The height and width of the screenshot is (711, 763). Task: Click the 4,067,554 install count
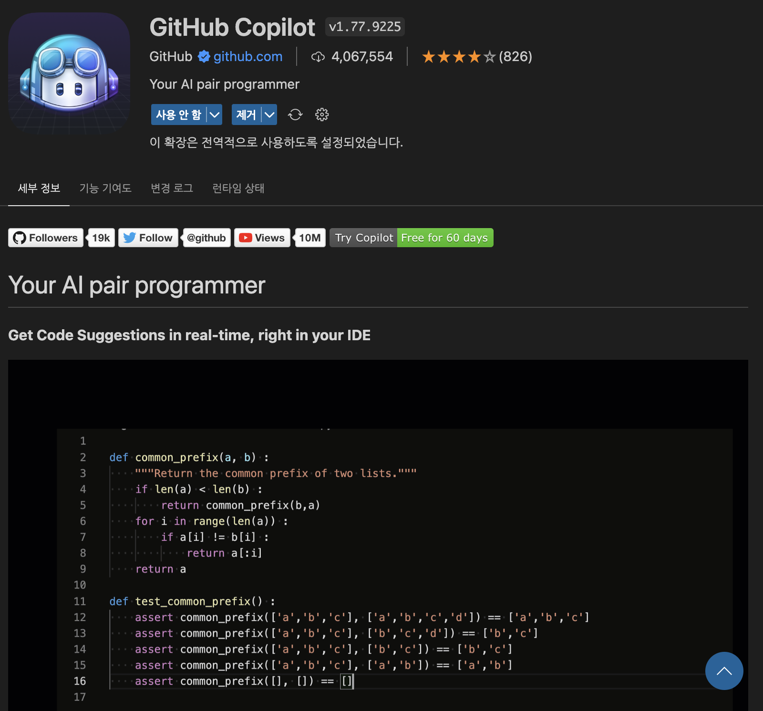(x=362, y=56)
